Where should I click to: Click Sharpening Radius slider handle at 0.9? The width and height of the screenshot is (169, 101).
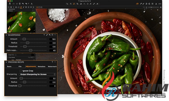(28, 43)
